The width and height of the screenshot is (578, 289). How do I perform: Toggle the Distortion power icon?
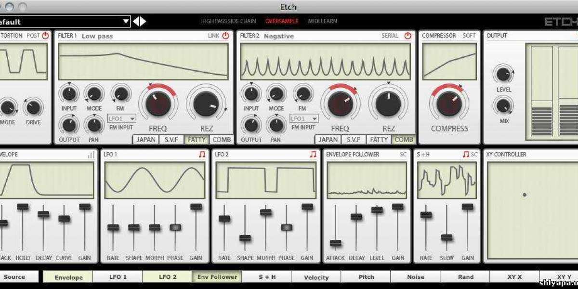[46, 36]
